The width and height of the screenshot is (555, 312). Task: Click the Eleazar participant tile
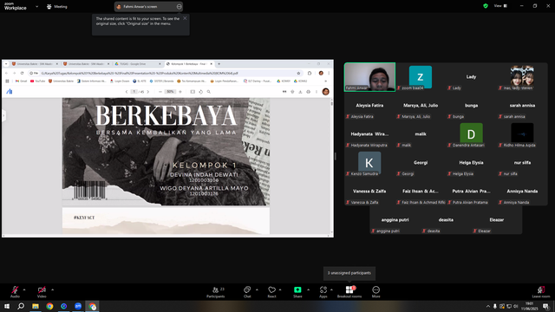[x=497, y=220]
